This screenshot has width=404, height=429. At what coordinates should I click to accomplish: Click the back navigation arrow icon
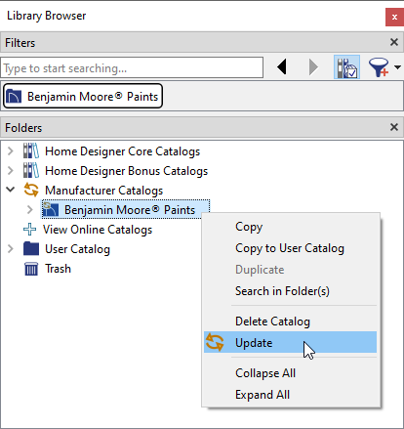[282, 67]
